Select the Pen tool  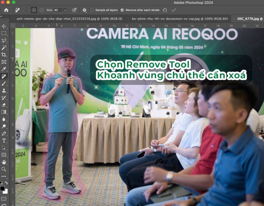pos(4,134)
